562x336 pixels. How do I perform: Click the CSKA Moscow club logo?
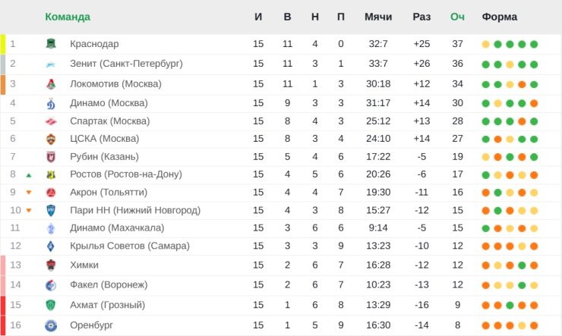(51, 139)
